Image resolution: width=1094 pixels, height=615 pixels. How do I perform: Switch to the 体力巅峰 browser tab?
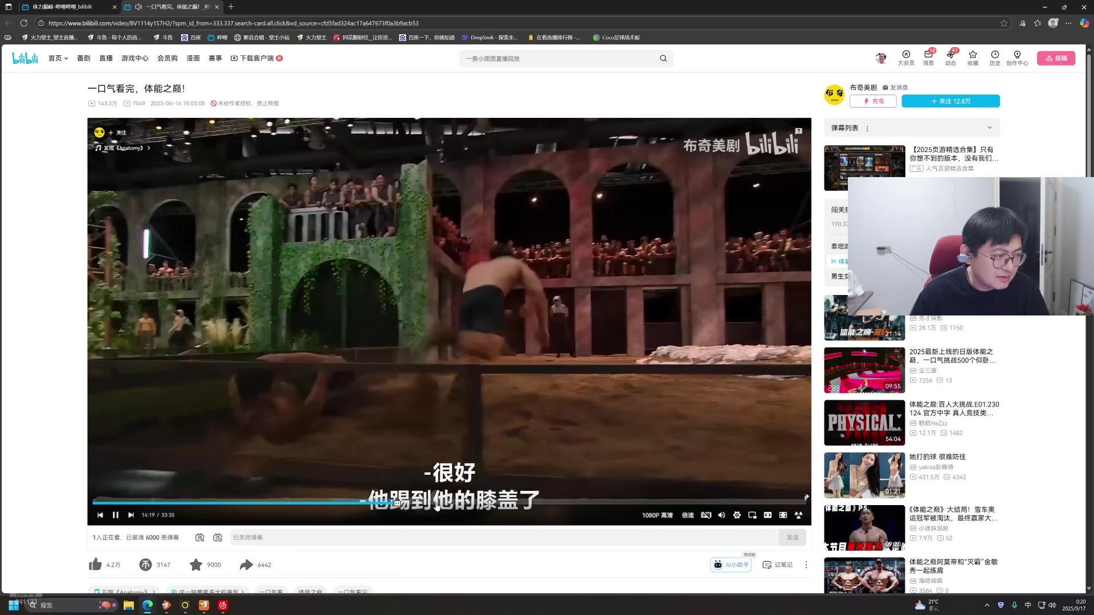pyautogui.click(x=68, y=7)
